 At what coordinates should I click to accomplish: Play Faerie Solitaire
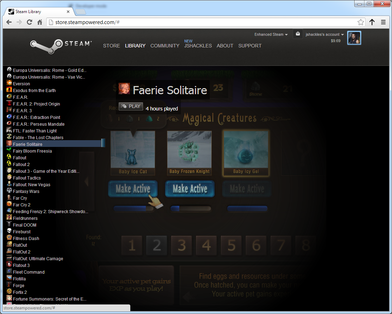click(131, 106)
